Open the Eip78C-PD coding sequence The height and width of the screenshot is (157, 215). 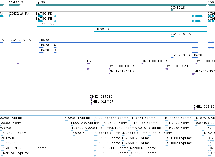[x=119, y=53]
